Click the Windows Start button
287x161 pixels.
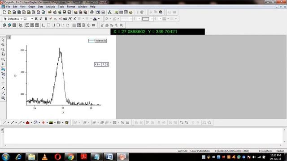tap(5, 157)
